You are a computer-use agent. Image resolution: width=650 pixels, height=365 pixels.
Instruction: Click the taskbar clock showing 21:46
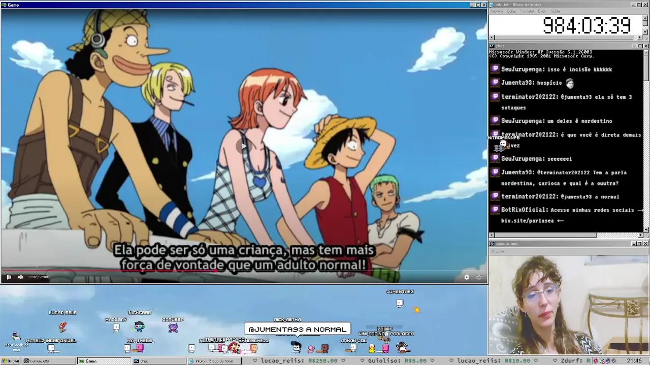point(634,361)
